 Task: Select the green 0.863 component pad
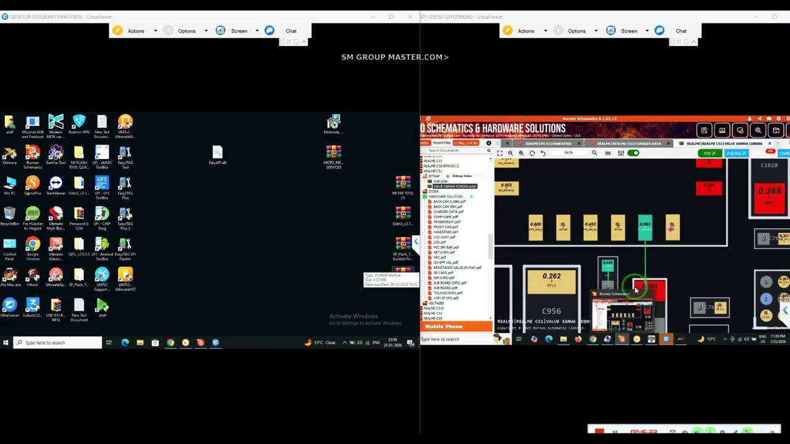click(x=645, y=228)
